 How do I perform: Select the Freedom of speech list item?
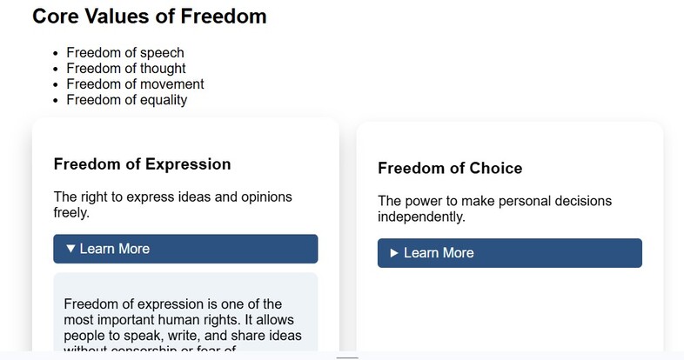click(125, 53)
